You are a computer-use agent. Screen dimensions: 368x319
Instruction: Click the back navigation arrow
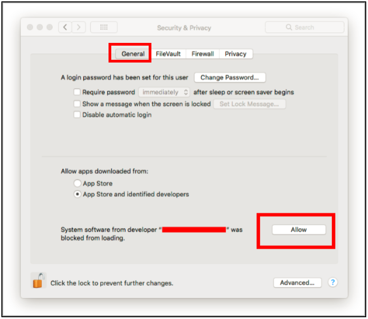click(65, 27)
